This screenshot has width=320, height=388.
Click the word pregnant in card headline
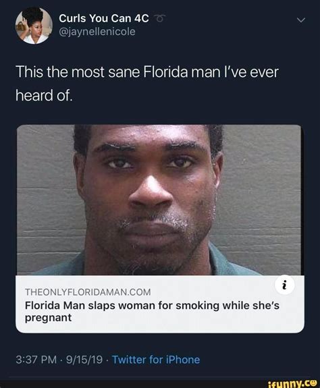pyautogui.click(x=48, y=318)
